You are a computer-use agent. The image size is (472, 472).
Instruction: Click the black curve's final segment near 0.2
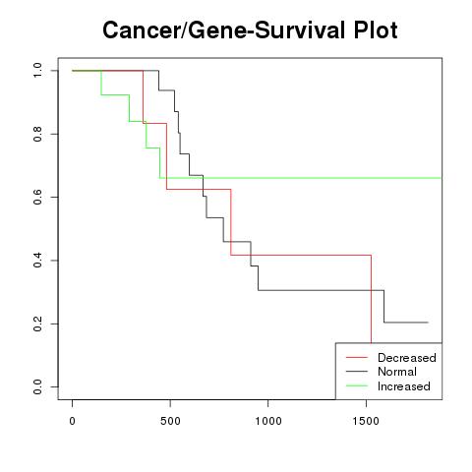tap(406, 323)
